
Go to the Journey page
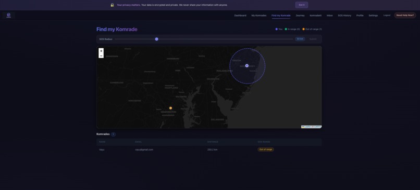click(300, 16)
